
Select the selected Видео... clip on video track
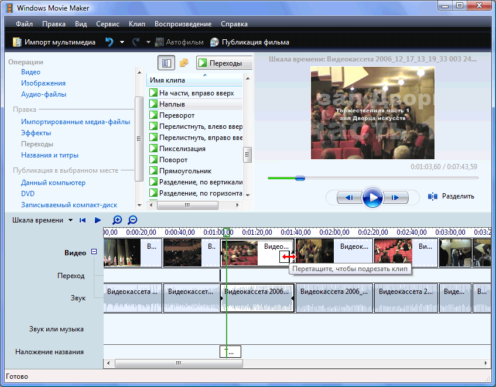pyautogui.click(x=258, y=253)
